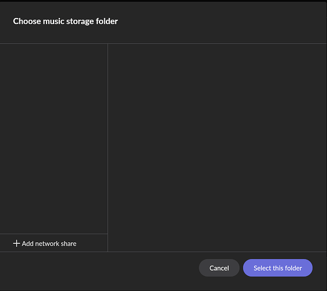The image size is (327, 291).
Task: Dismiss dialog using the Cancel button
Action: click(219, 268)
